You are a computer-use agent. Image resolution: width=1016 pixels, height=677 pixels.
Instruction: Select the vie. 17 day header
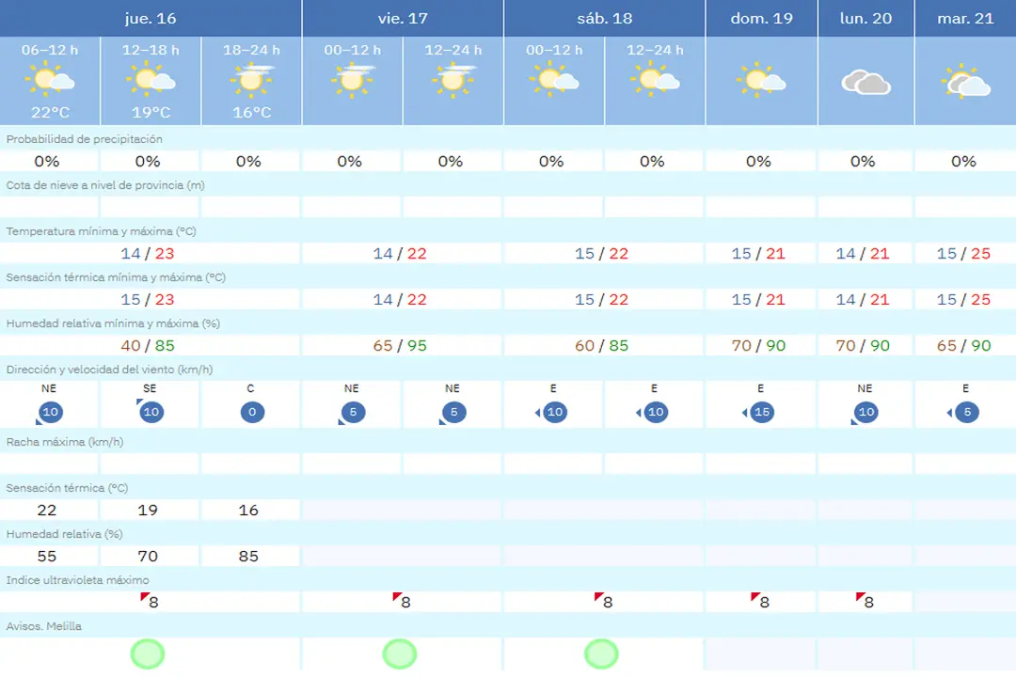click(403, 18)
